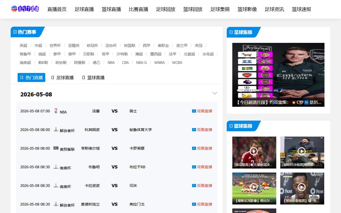Click 西甲 league link

pyautogui.click(x=147, y=46)
